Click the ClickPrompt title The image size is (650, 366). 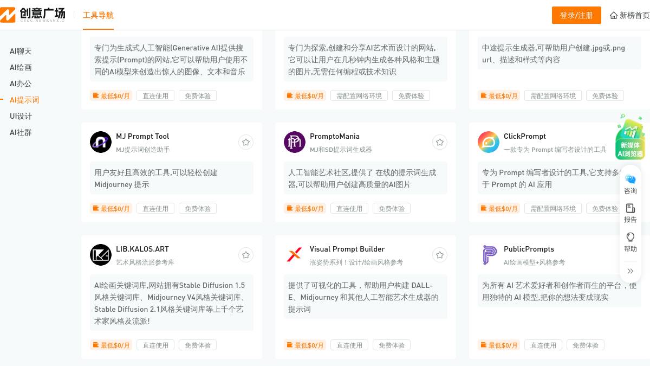coord(525,136)
